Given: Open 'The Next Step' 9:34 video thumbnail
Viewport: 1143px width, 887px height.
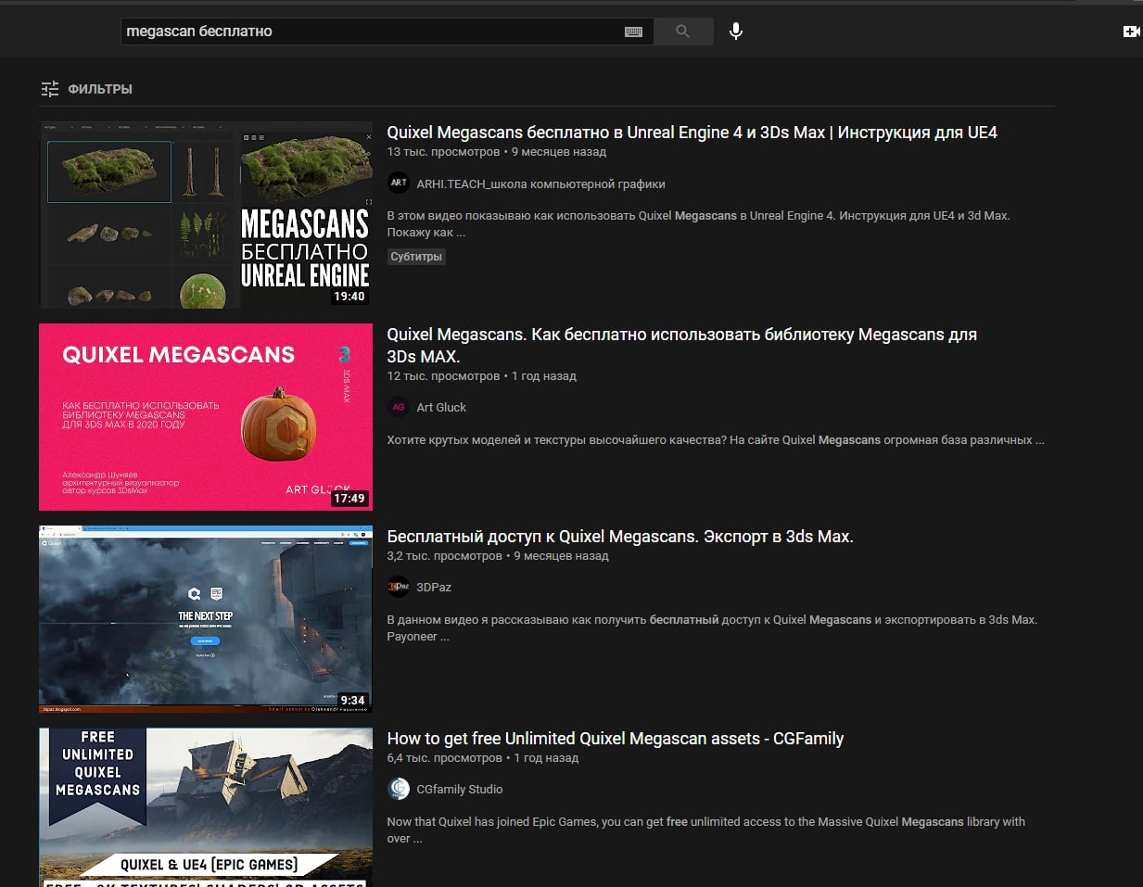Looking at the screenshot, I should point(206,619).
